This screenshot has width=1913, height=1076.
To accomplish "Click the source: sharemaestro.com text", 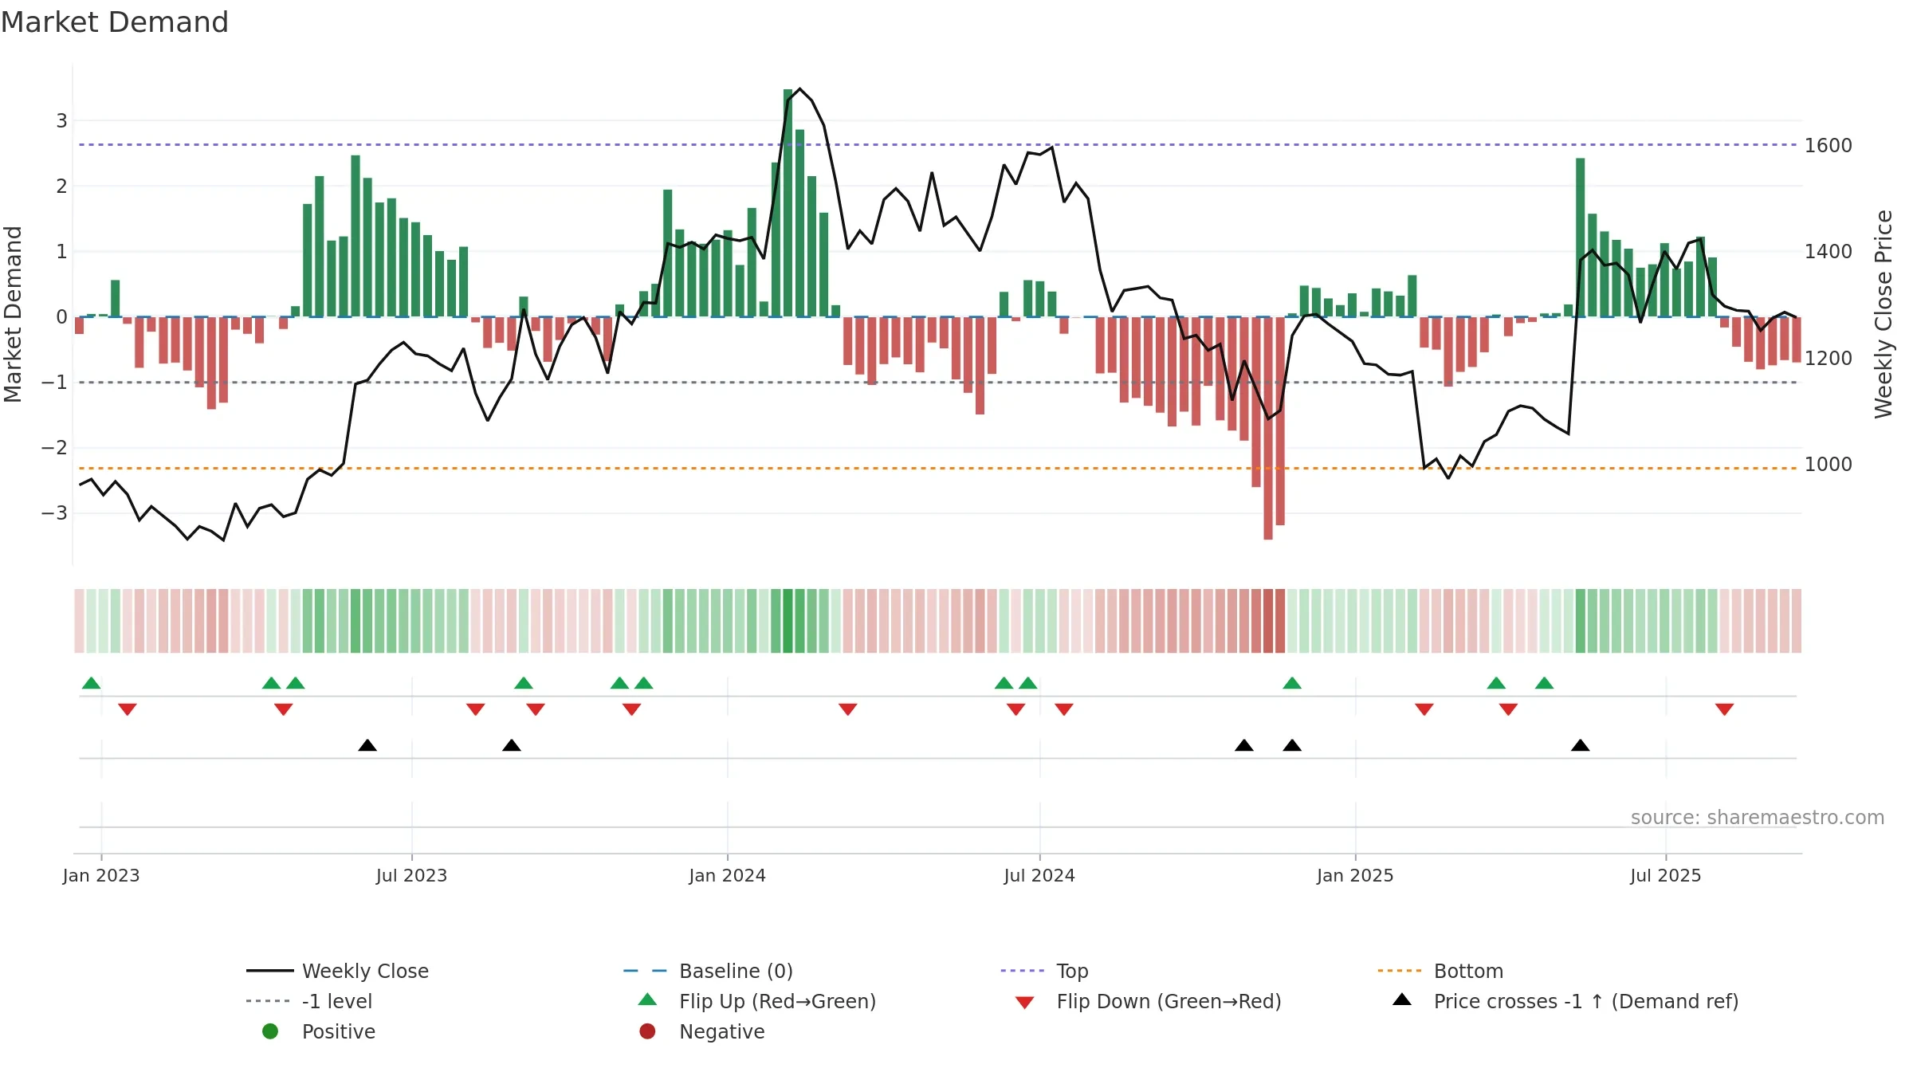I will pos(1758,817).
